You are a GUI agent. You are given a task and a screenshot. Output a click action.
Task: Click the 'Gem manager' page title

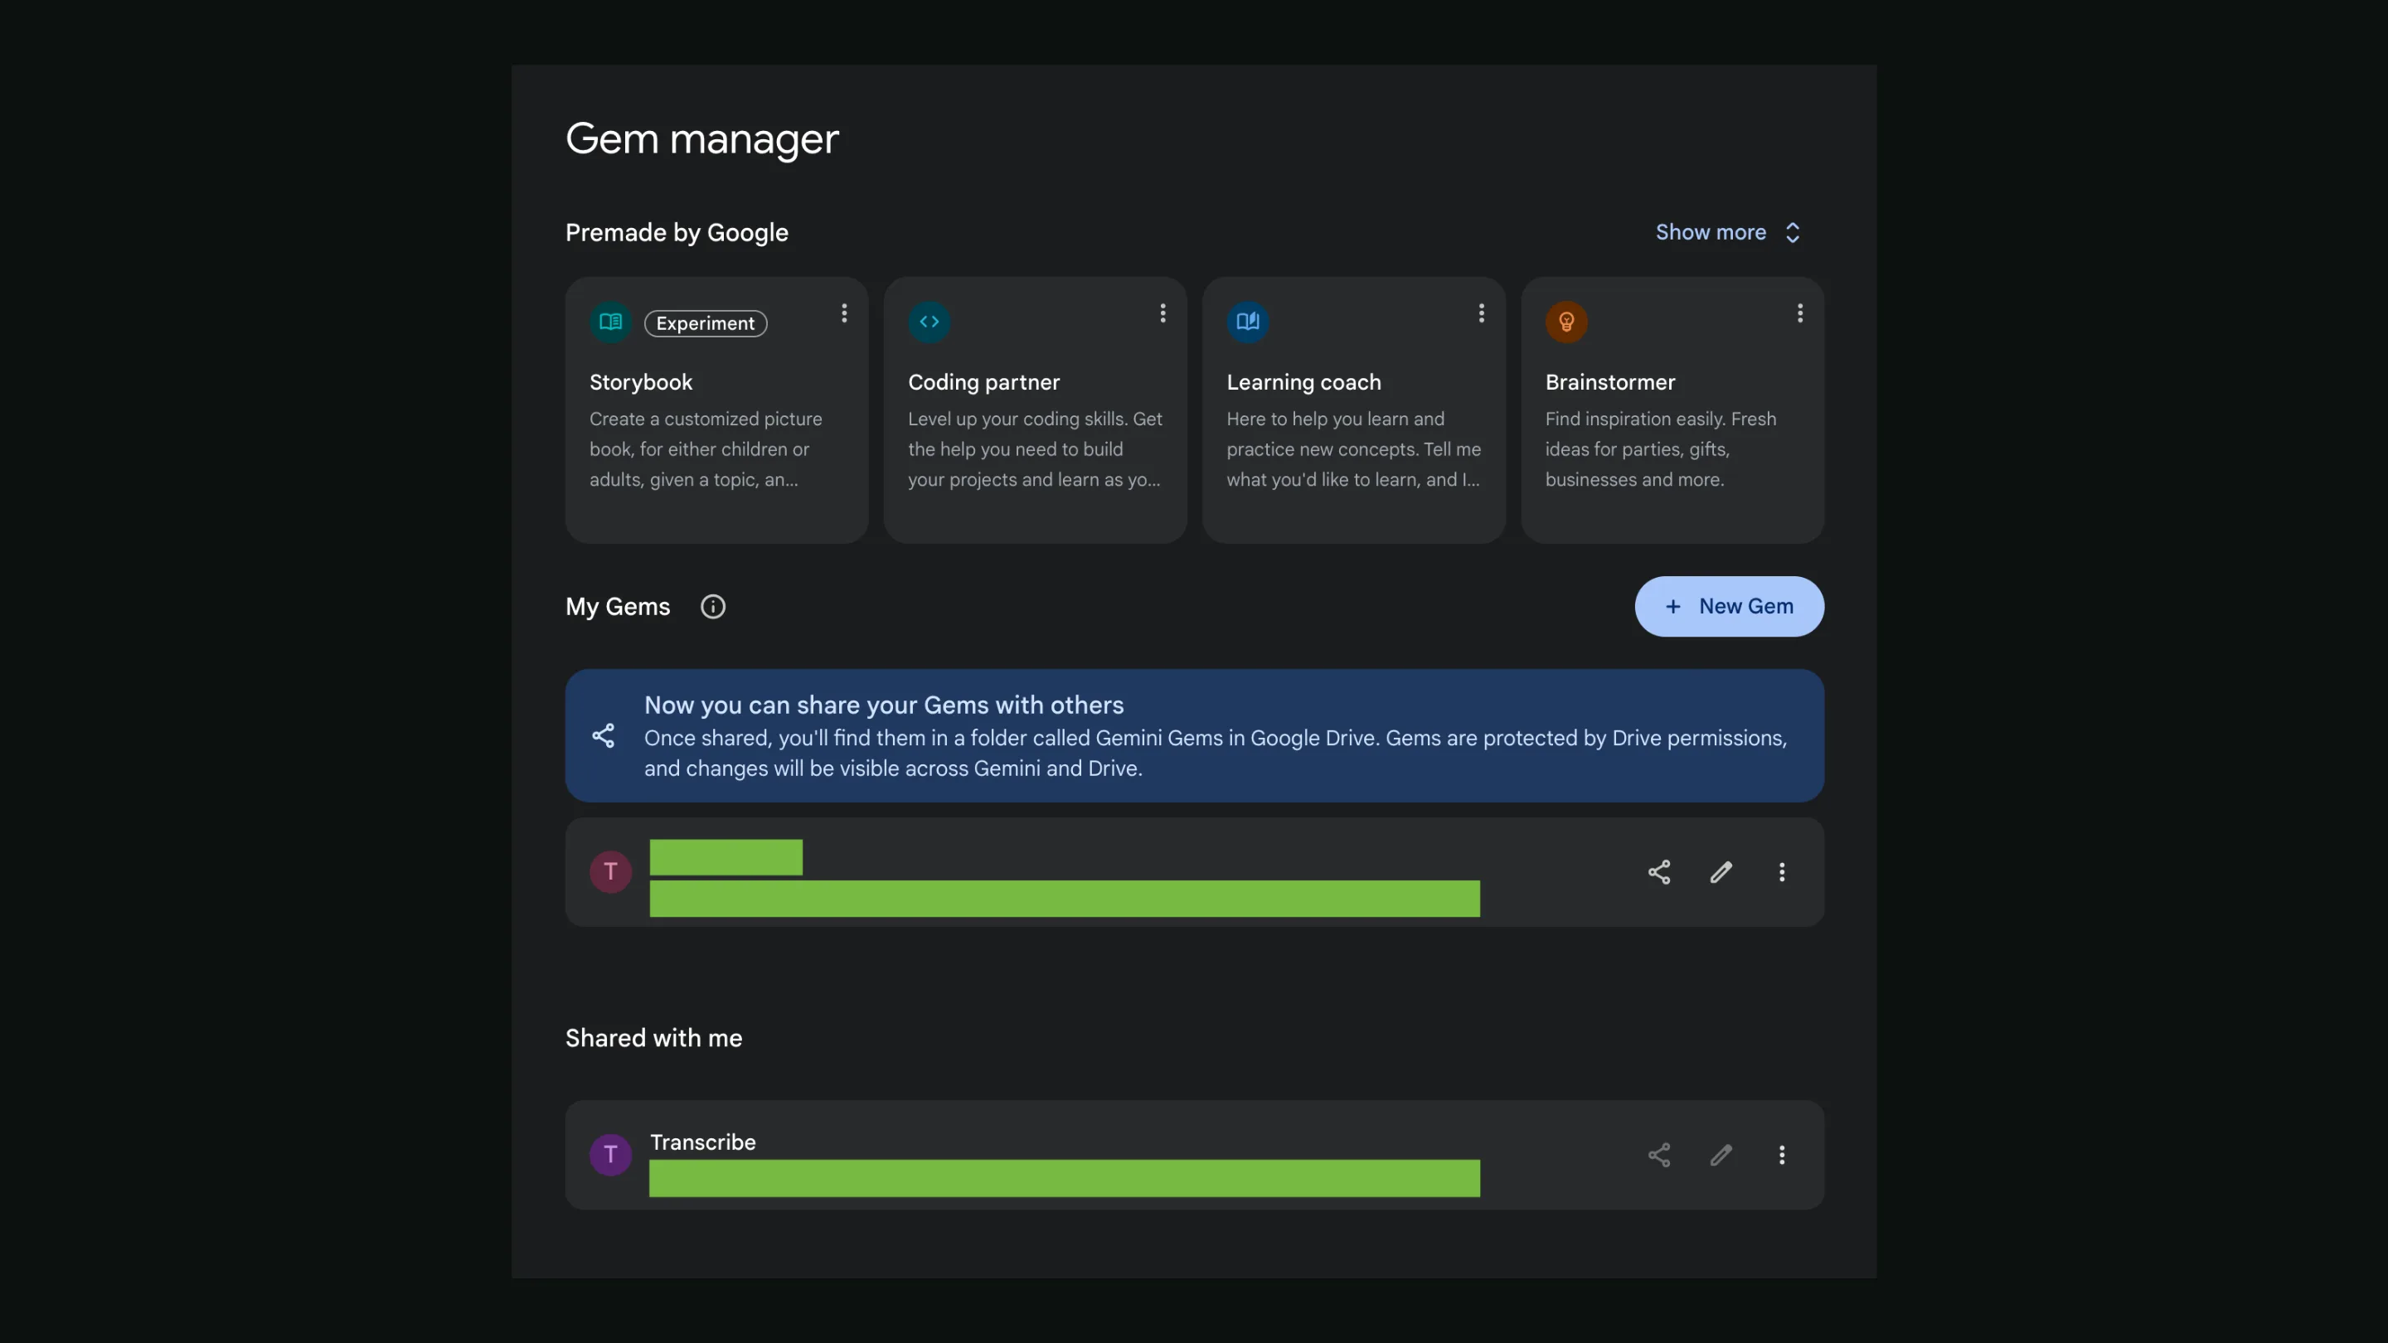point(701,139)
